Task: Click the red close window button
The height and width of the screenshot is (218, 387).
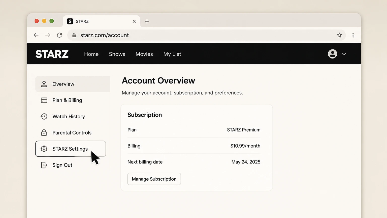Action: click(x=37, y=21)
